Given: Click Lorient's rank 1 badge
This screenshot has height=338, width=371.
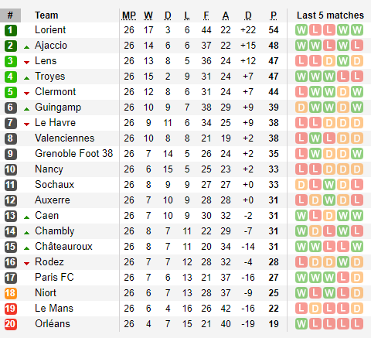Looking at the screenshot, I should pyautogui.click(x=11, y=30).
